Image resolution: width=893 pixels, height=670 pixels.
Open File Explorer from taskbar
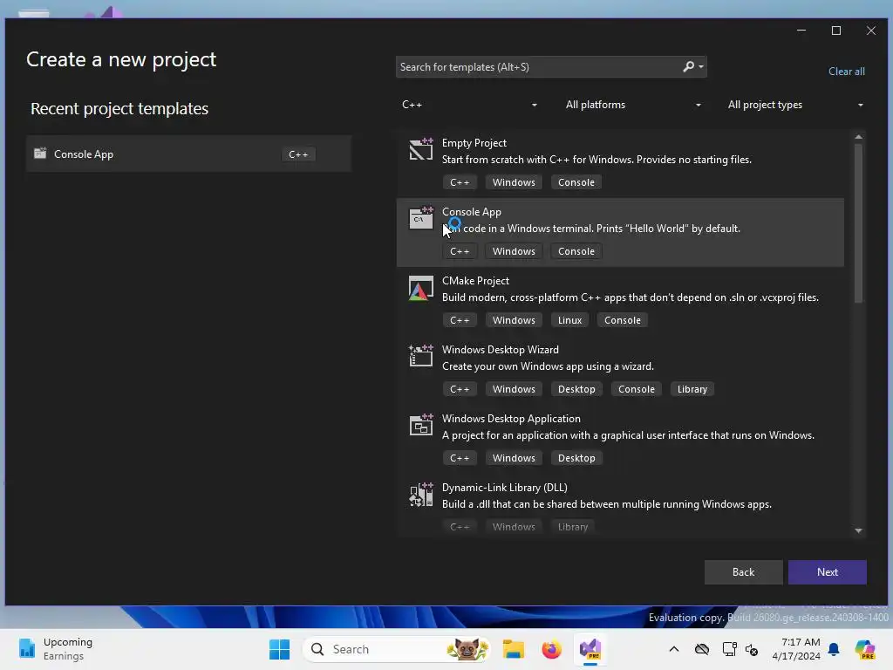pyautogui.click(x=513, y=649)
